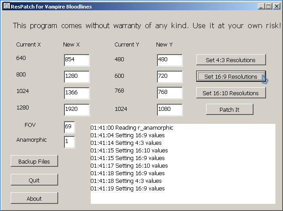Click log line 01:41:18 Setting 4:3 values
This screenshot has width=283, height=211.
pos(126,181)
